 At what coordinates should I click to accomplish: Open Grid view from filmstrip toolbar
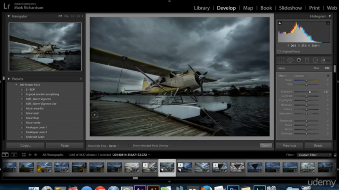(24, 155)
